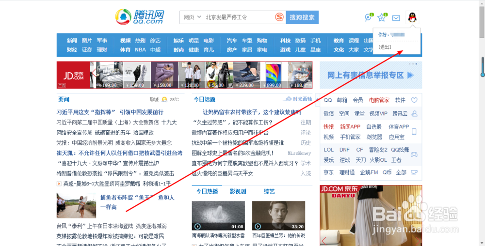Click the 微信 link in services panel

coord(328,114)
